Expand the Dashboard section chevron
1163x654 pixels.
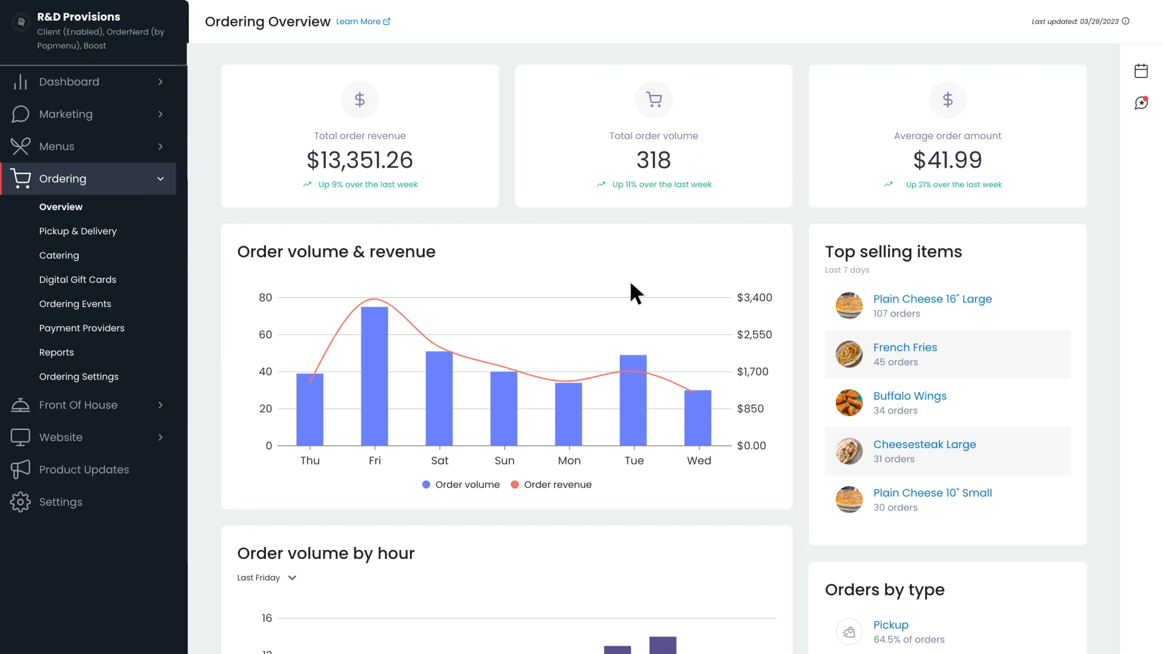pos(161,82)
